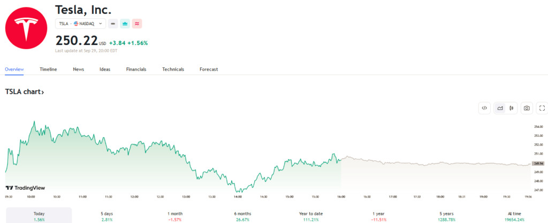
Task: Click the Tesla, Inc. title
Action: [x=83, y=10]
